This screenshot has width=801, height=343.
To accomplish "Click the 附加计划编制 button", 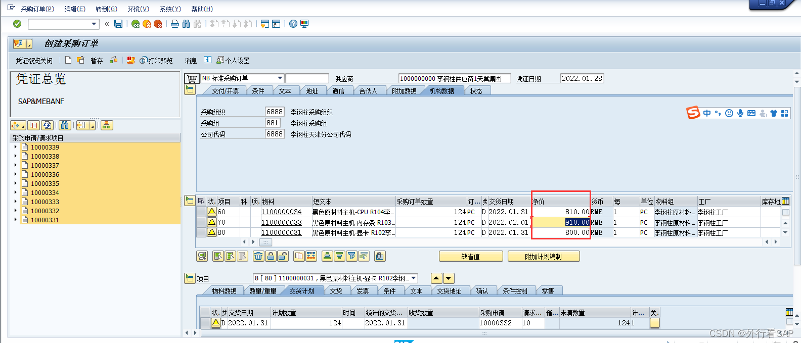I will [x=543, y=257].
